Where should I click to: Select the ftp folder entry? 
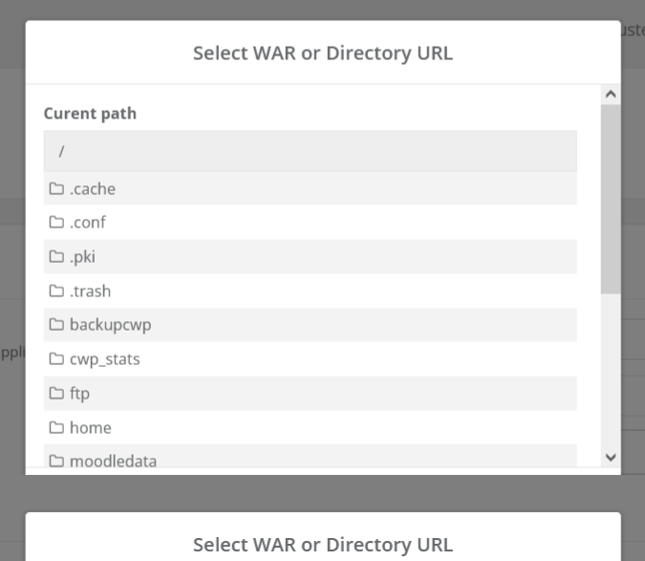pyautogui.click(x=79, y=394)
